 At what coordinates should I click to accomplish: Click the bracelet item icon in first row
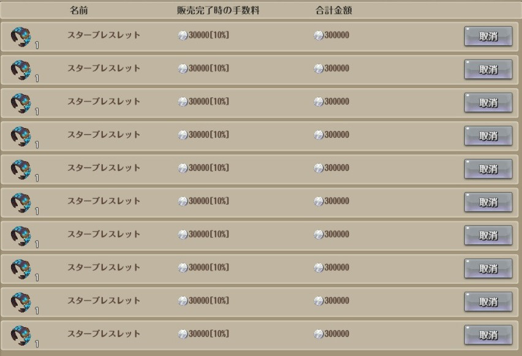[x=21, y=37]
